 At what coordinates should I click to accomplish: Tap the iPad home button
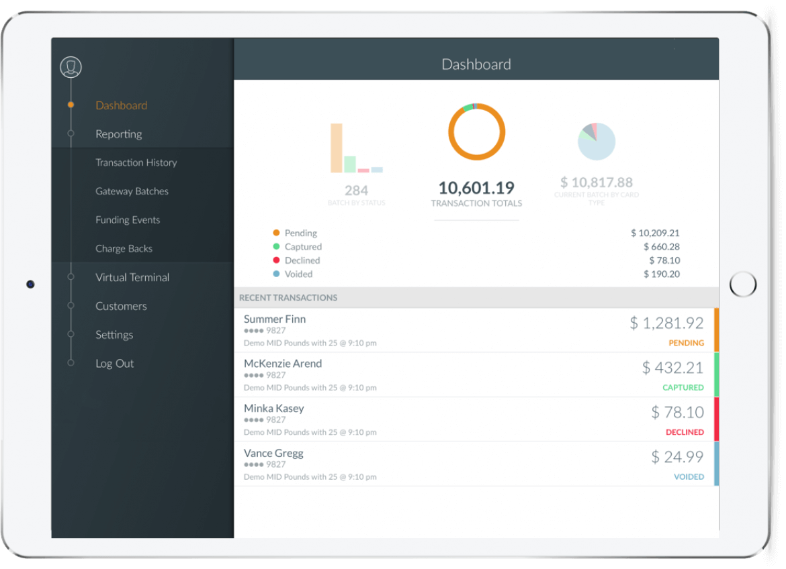pos(743,284)
